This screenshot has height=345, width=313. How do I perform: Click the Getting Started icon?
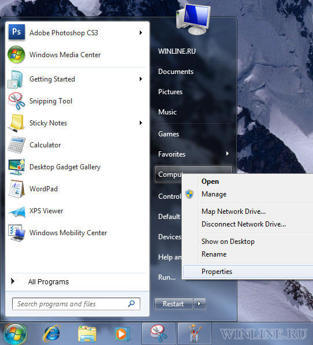(16, 79)
